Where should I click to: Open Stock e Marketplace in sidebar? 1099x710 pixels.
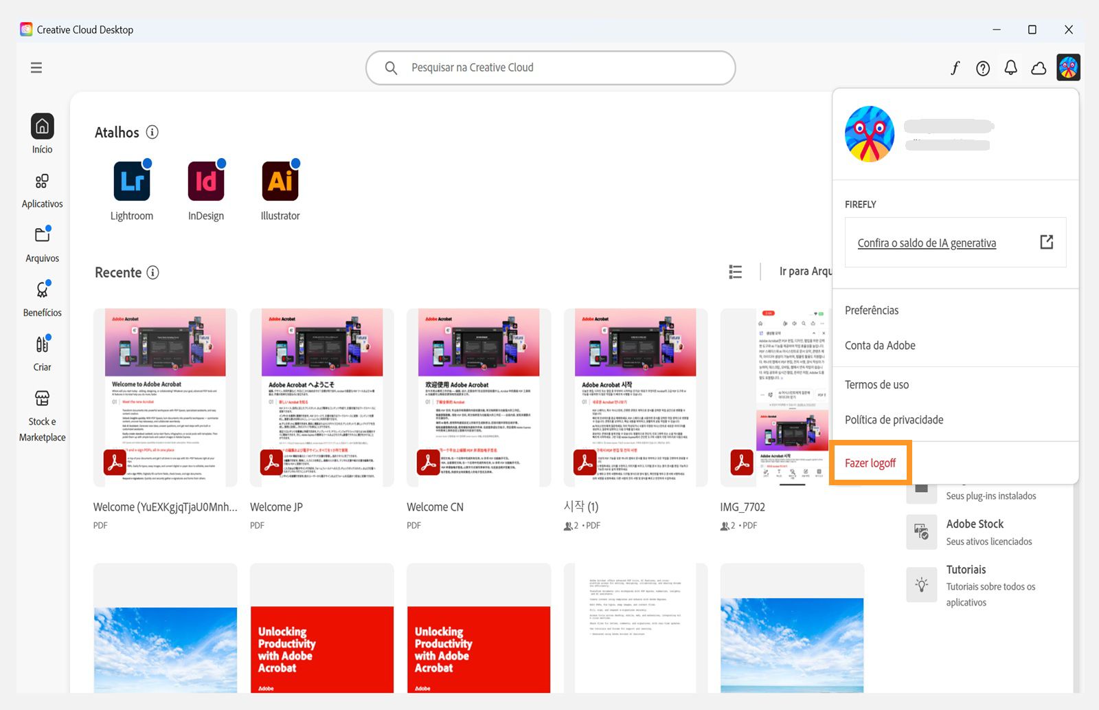tap(42, 416)
